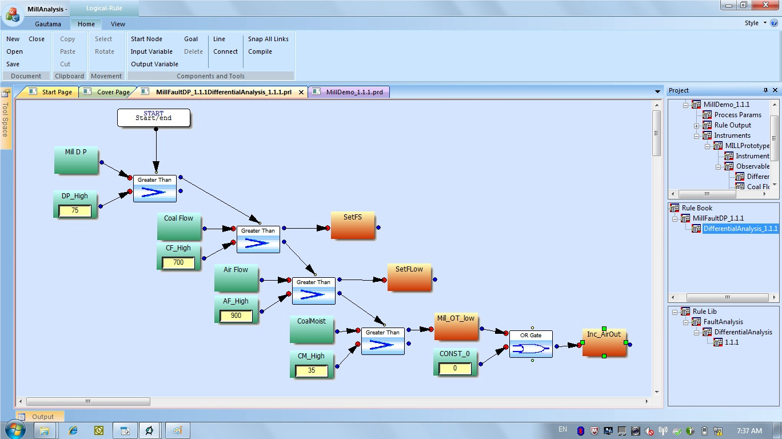Click the START Start/end node
Image resolution: width=782 pixels, height=439 pixels.
[154, 118]
